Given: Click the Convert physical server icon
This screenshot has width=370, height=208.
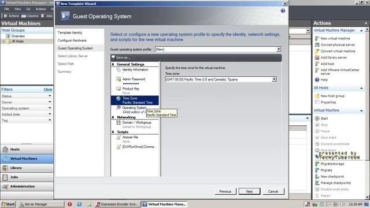Looking at the screenshot, I should 317,44.
